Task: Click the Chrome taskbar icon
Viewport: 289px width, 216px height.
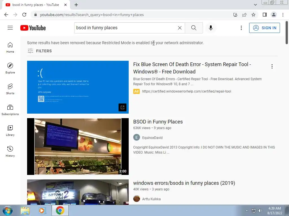Action: (60, 210)
